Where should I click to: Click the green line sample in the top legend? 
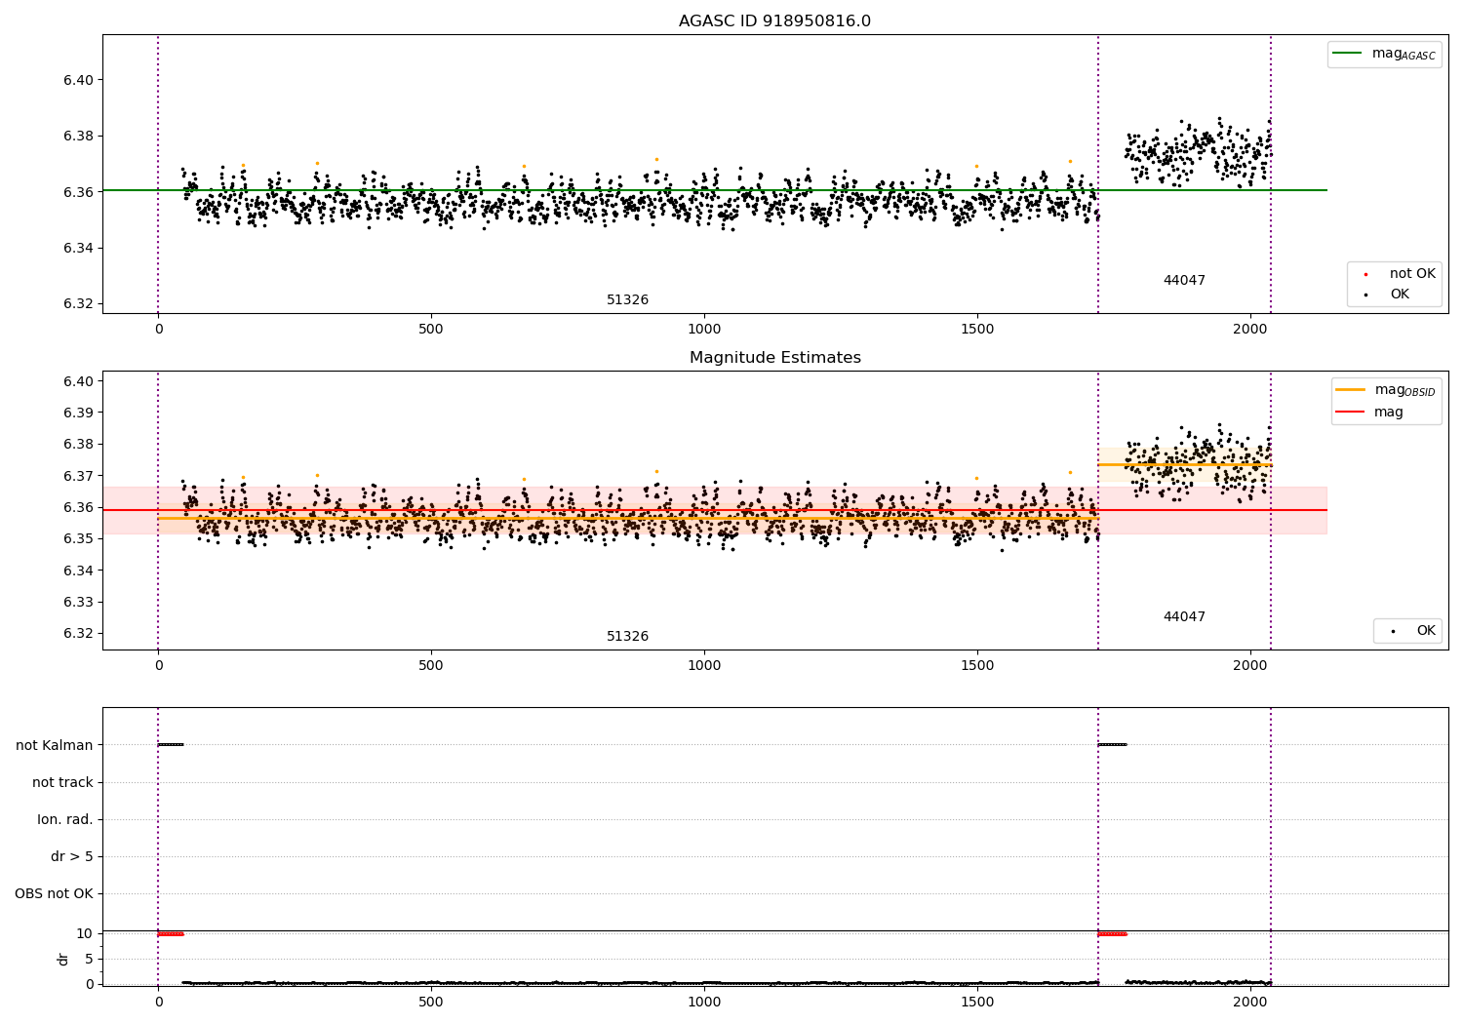click(1347, 54)
